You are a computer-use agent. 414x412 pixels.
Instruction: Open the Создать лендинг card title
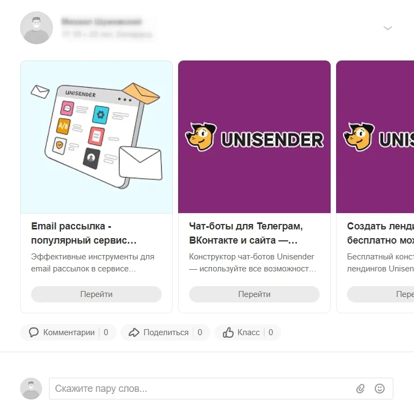pos(380,233)
